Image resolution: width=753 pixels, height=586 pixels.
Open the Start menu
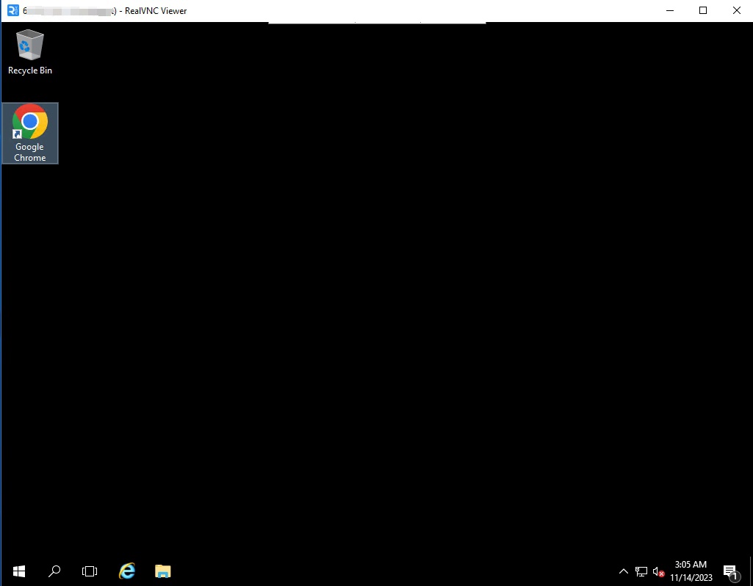pos(18,571)
